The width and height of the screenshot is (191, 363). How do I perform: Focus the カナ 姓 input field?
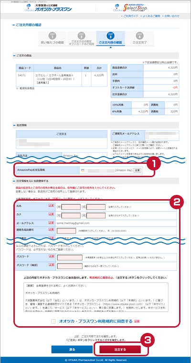[71, 215]
